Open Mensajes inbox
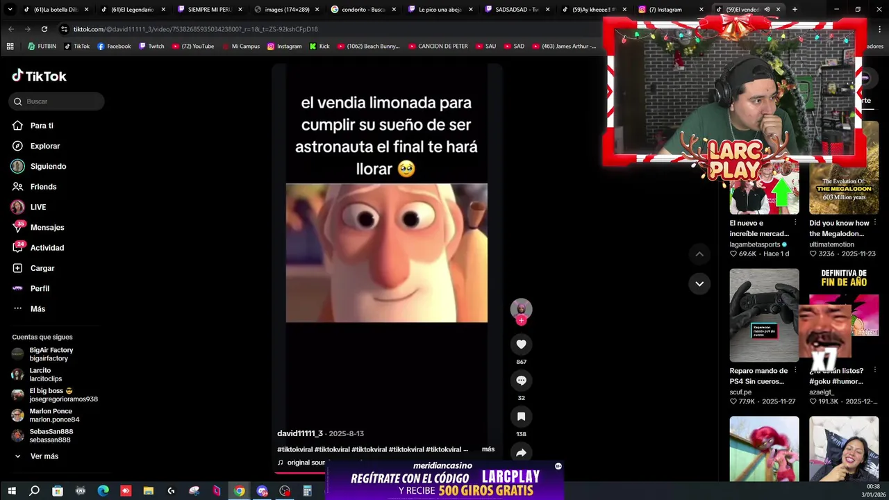Viewport: 889px width, 500px height. 38,227
